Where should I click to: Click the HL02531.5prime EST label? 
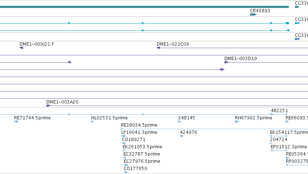[x=109, y=118]
